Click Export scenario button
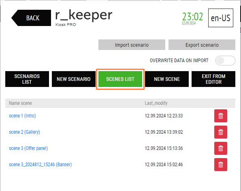Image resolution: width=241 pixels, height=191 pixels. pyautogui.click(x=202, y=45)
